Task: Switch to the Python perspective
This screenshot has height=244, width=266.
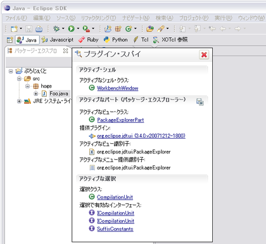Action: (x=116, y=40)
